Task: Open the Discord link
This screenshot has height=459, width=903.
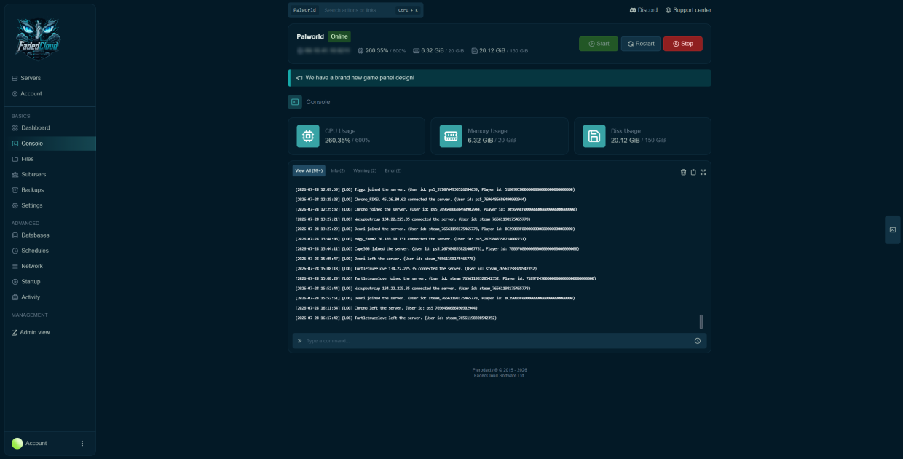Action: 644,10
